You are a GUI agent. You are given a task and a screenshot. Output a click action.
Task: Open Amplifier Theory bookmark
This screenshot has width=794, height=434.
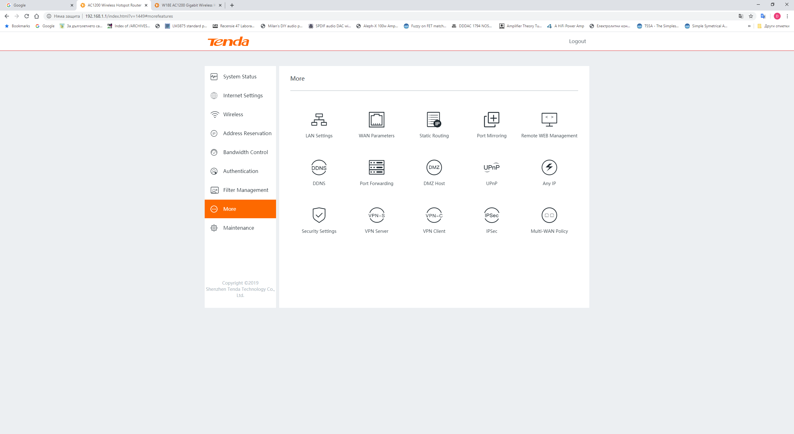(x=521, y=26)
